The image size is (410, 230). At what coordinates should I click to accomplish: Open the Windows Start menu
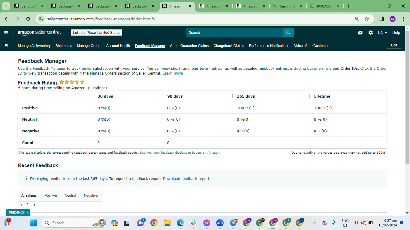(x=34, y=223)
